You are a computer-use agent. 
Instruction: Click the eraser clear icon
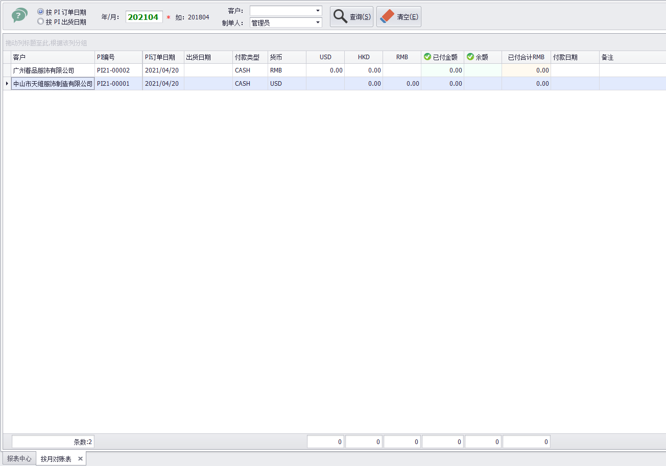(388, 17)
